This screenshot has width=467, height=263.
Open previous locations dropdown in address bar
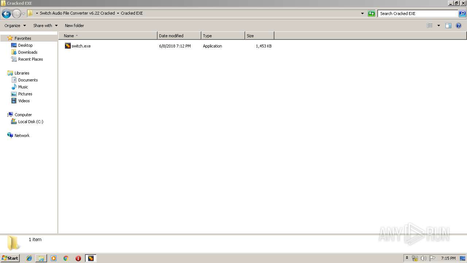(362, 14)
